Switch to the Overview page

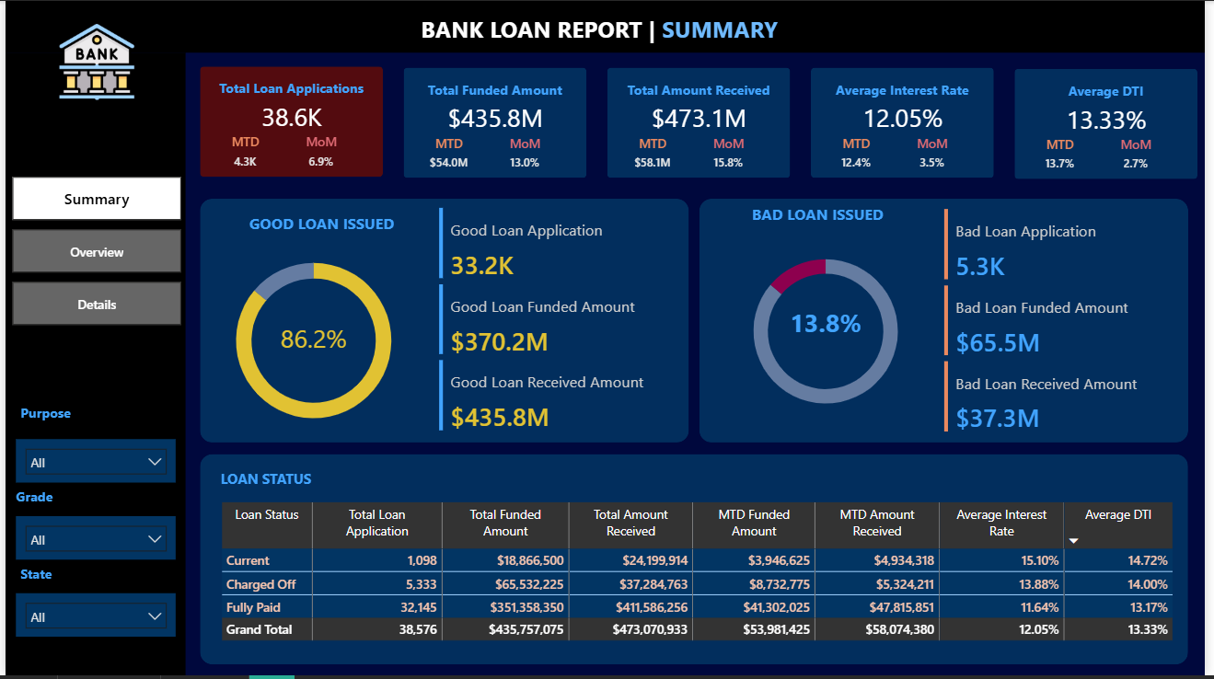[96, 251]
